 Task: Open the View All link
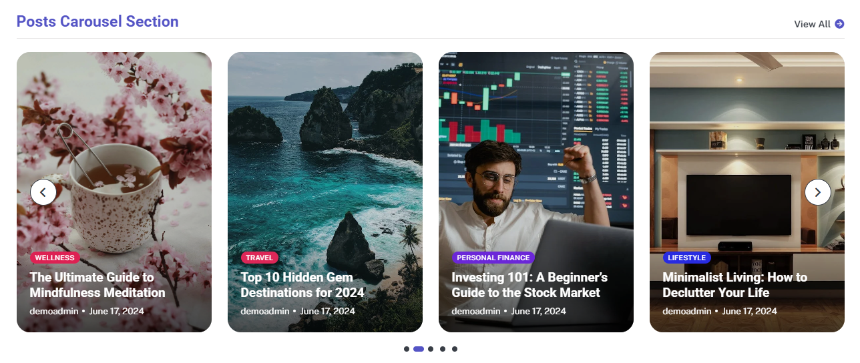coord(819,24)
